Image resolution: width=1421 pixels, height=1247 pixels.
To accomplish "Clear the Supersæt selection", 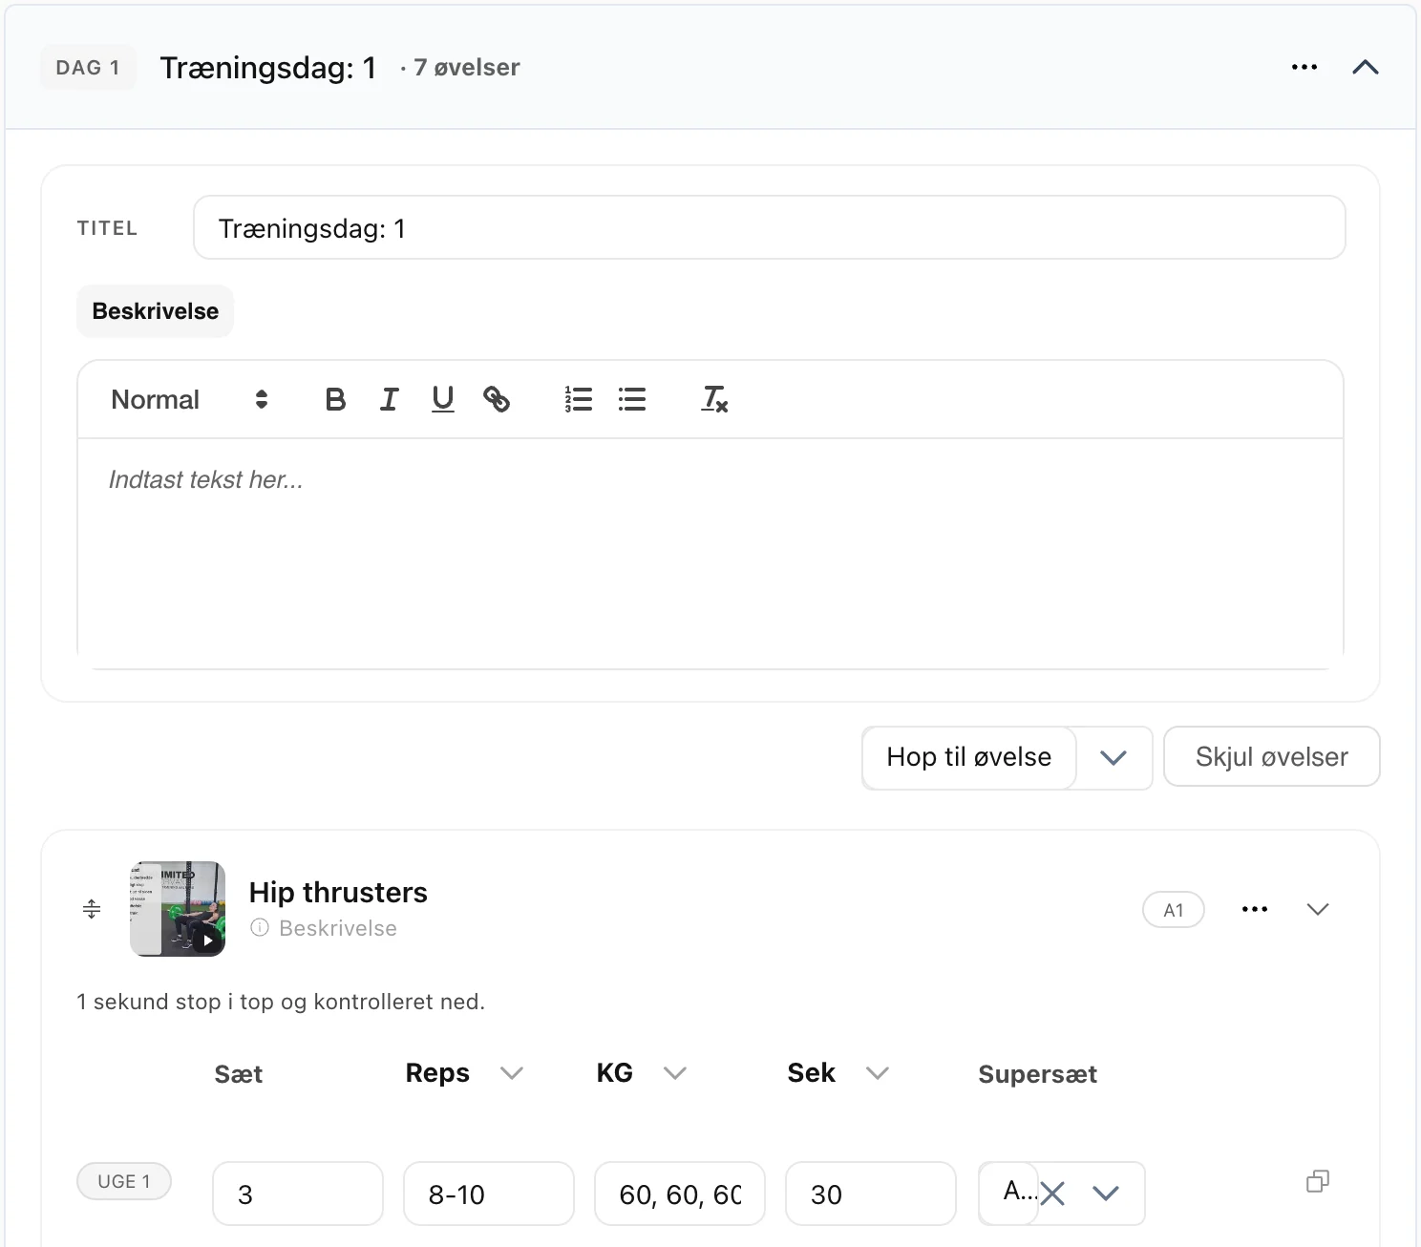I will (x=1052, y=1194).
